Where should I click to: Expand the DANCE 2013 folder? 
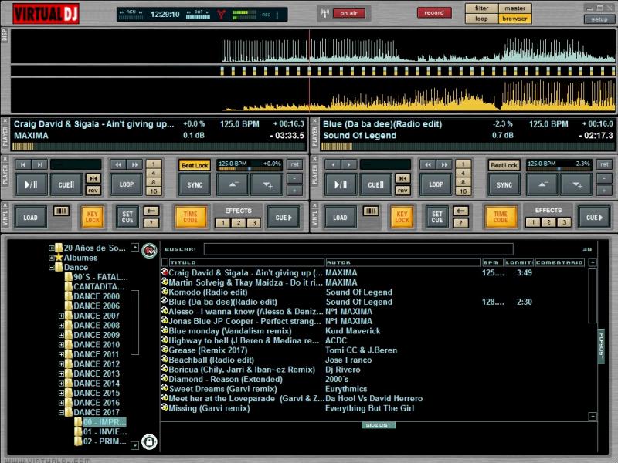[x=61, y=374]
